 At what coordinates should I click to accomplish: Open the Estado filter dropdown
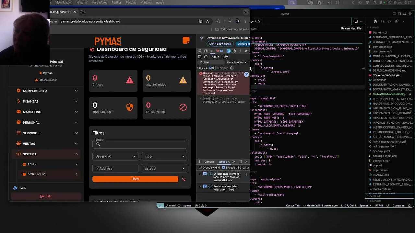tap(164, 168)
